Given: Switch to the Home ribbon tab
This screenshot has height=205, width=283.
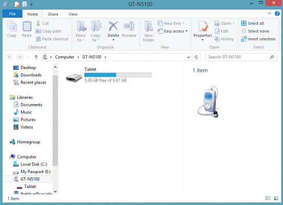Looking at the screenshot, I should 32,14.
